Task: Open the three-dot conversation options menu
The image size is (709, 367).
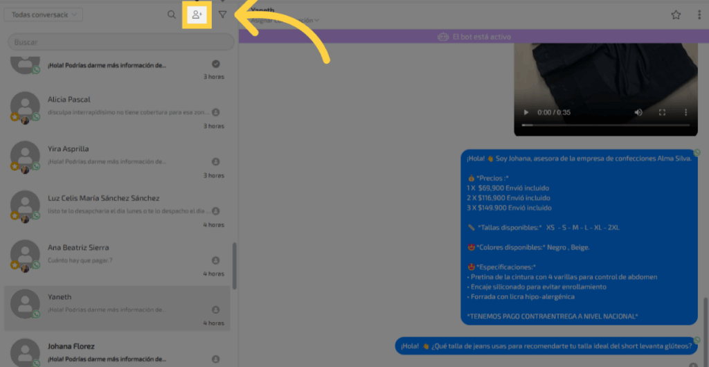Action: tap(699, 15)
